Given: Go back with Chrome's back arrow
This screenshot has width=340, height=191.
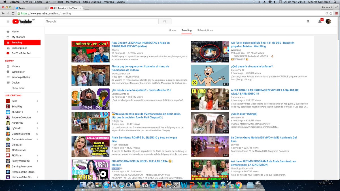Looking at the screenshot, I should pyautogui.click(x=3, y=13).
